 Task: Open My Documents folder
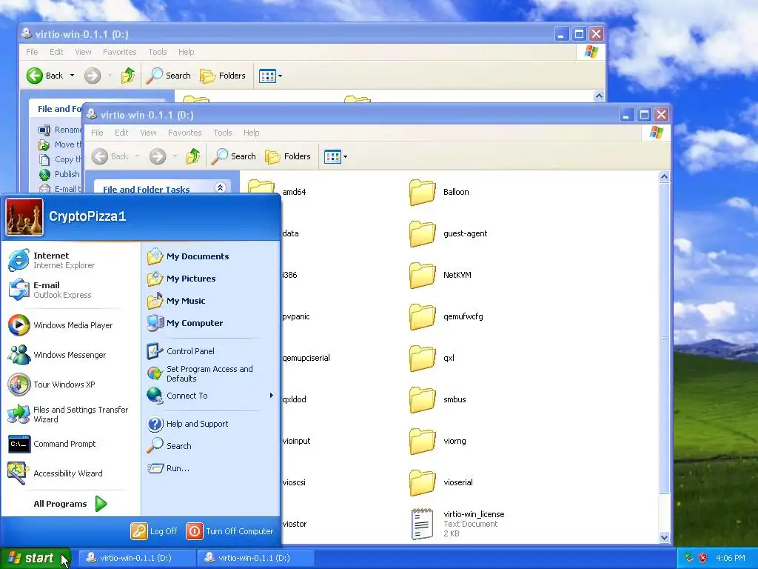click(189, 256)
